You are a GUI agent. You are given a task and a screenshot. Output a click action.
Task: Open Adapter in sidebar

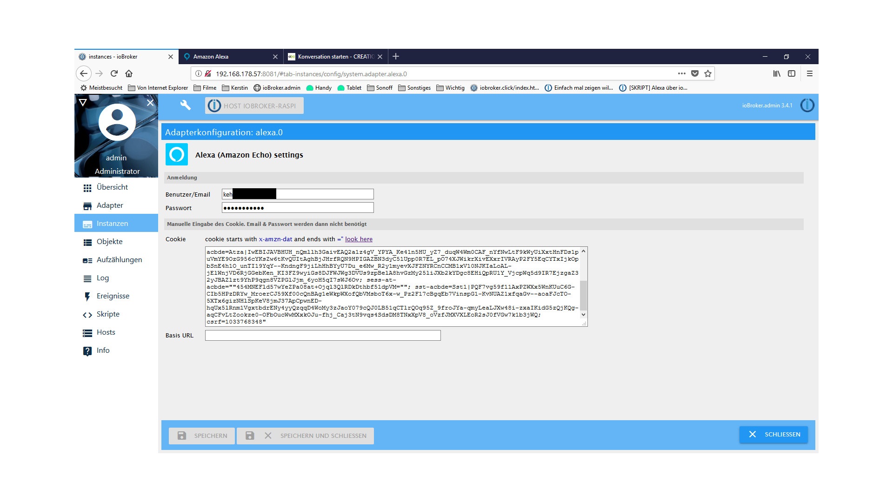[x=116, y=205]
